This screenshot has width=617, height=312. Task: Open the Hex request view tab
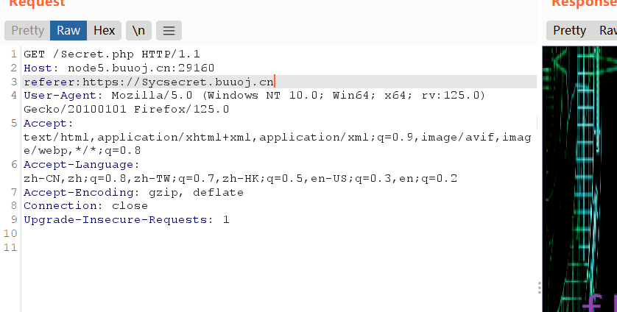pos(105,31)
